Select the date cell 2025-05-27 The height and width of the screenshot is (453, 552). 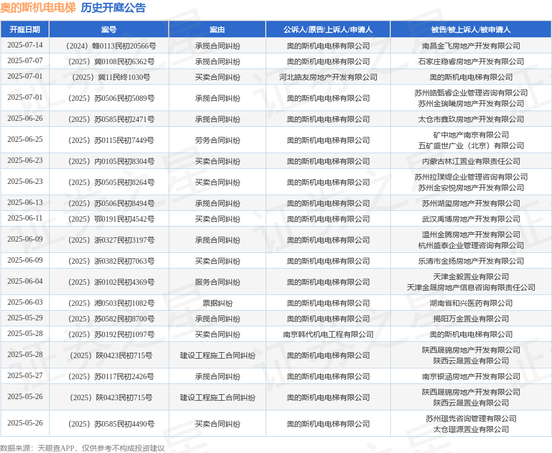click(x=25, y=375)
